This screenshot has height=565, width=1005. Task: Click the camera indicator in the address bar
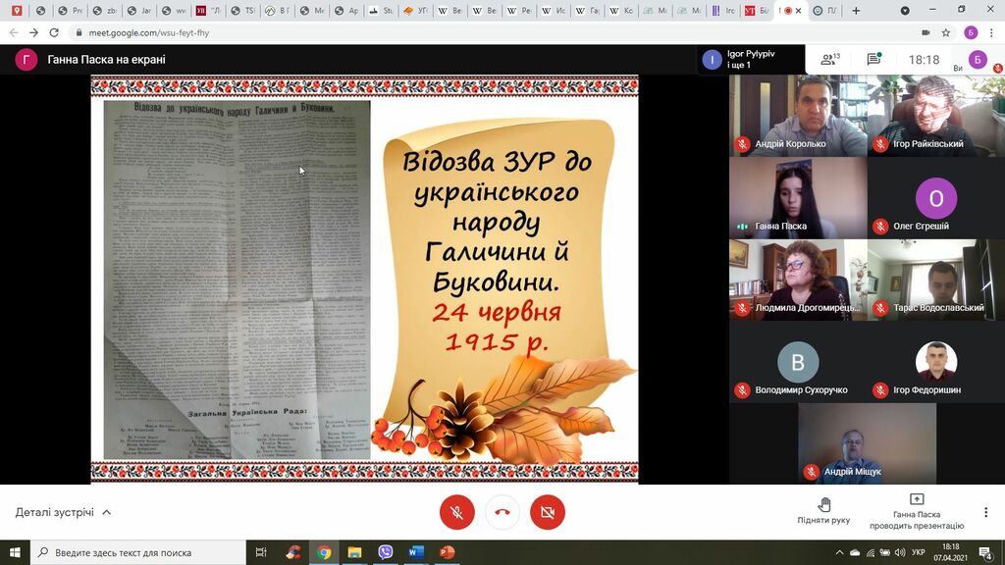[x=925, y=32]
